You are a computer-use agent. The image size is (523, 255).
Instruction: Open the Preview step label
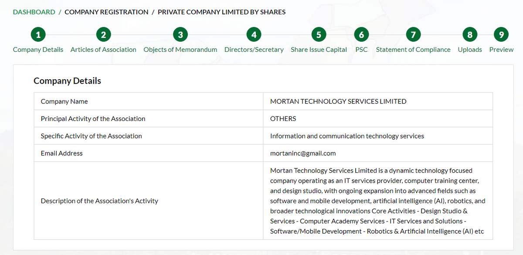tap(501, 50)
